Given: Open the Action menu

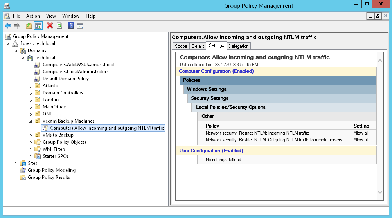Looking at the screenshot, I should click(33, 16).
